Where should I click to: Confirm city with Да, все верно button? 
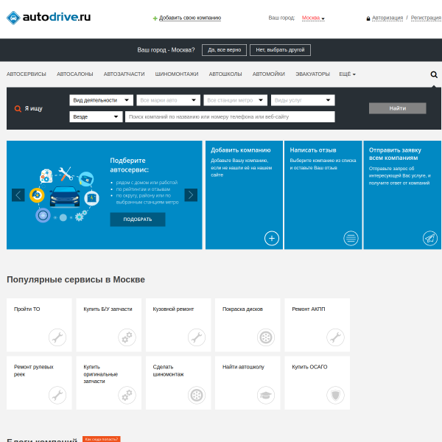click(x=224, y=50)
